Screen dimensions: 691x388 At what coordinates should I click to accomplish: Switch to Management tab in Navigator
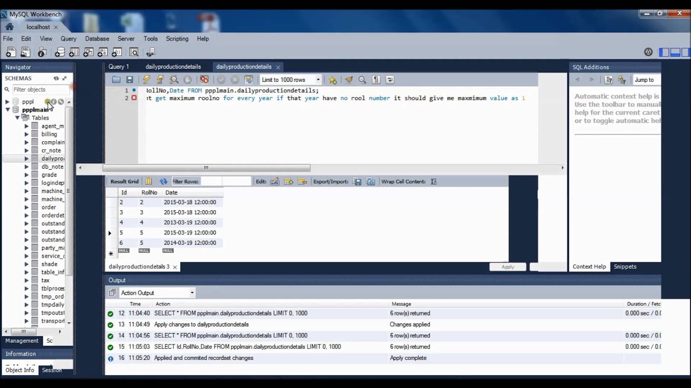tap(22, 341)
